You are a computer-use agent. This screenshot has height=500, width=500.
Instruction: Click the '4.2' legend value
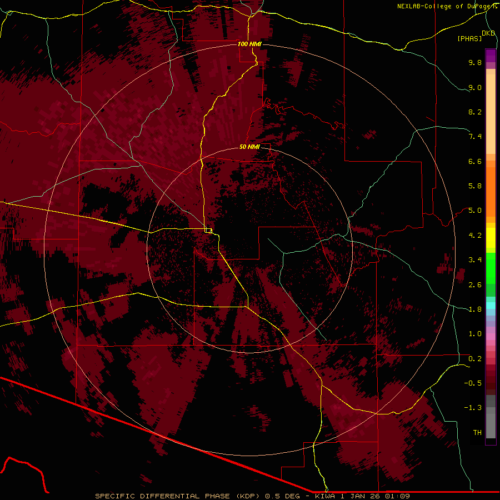475,236
